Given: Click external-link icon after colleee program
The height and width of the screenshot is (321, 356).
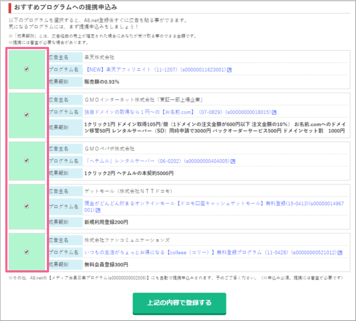Looking at the screenshot, I should point(340,253).
